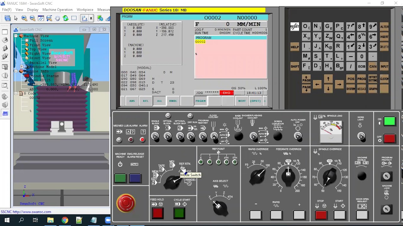This screenshot has height=226, width=403.
Task: Select Top View in the tree
Action: tap(38, 49)
